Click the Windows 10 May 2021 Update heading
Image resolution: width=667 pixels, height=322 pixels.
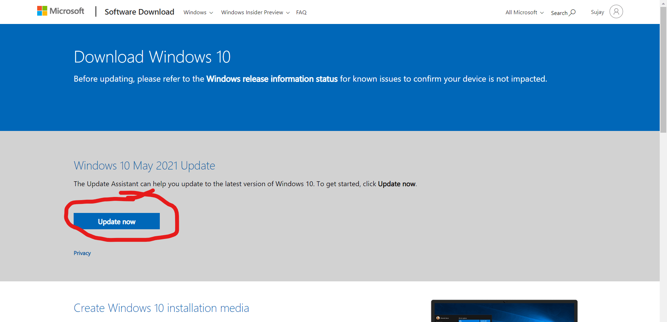tap(145, 166)
